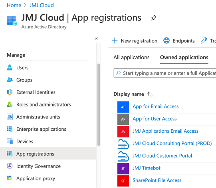Click the magnifier icon in the search box
The height and width of the screenshot is (188, 216).
118,73
